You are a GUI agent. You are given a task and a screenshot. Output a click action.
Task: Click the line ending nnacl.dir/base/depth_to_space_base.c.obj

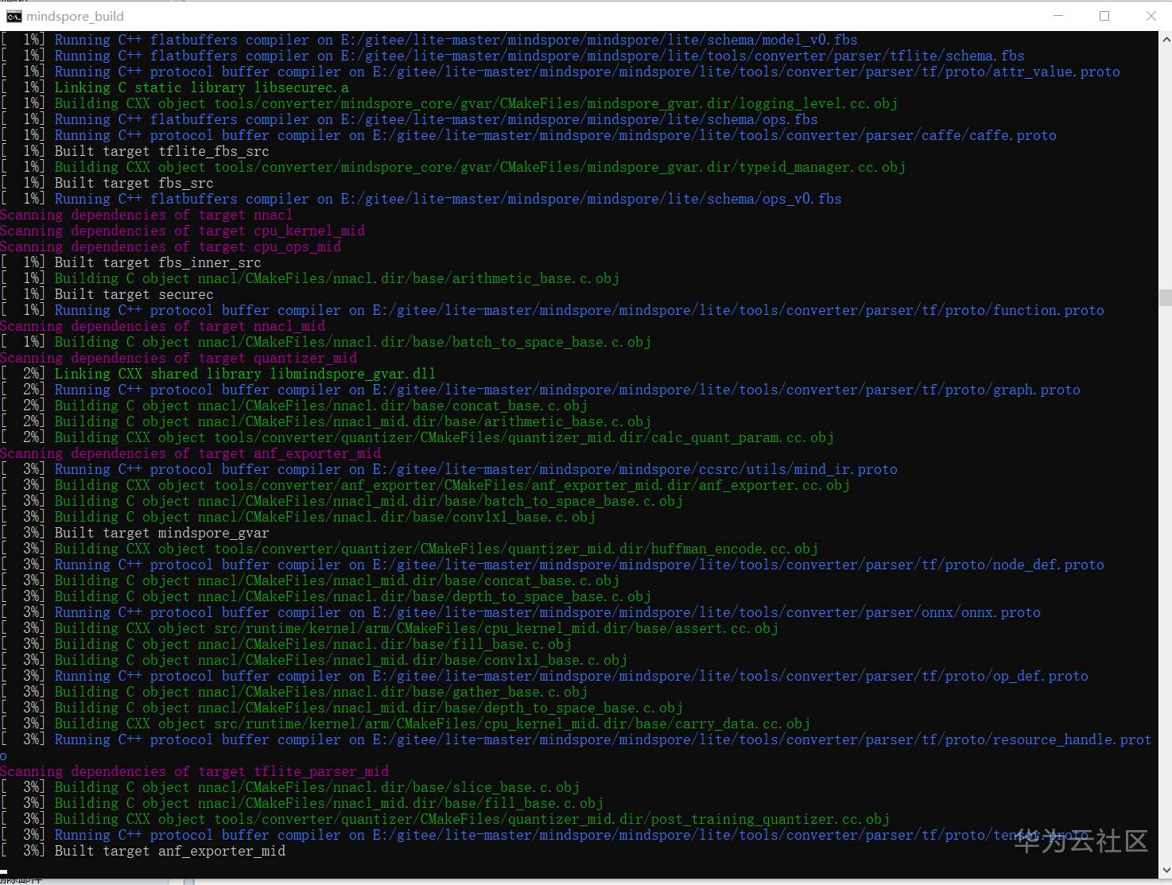pos(325,596)
